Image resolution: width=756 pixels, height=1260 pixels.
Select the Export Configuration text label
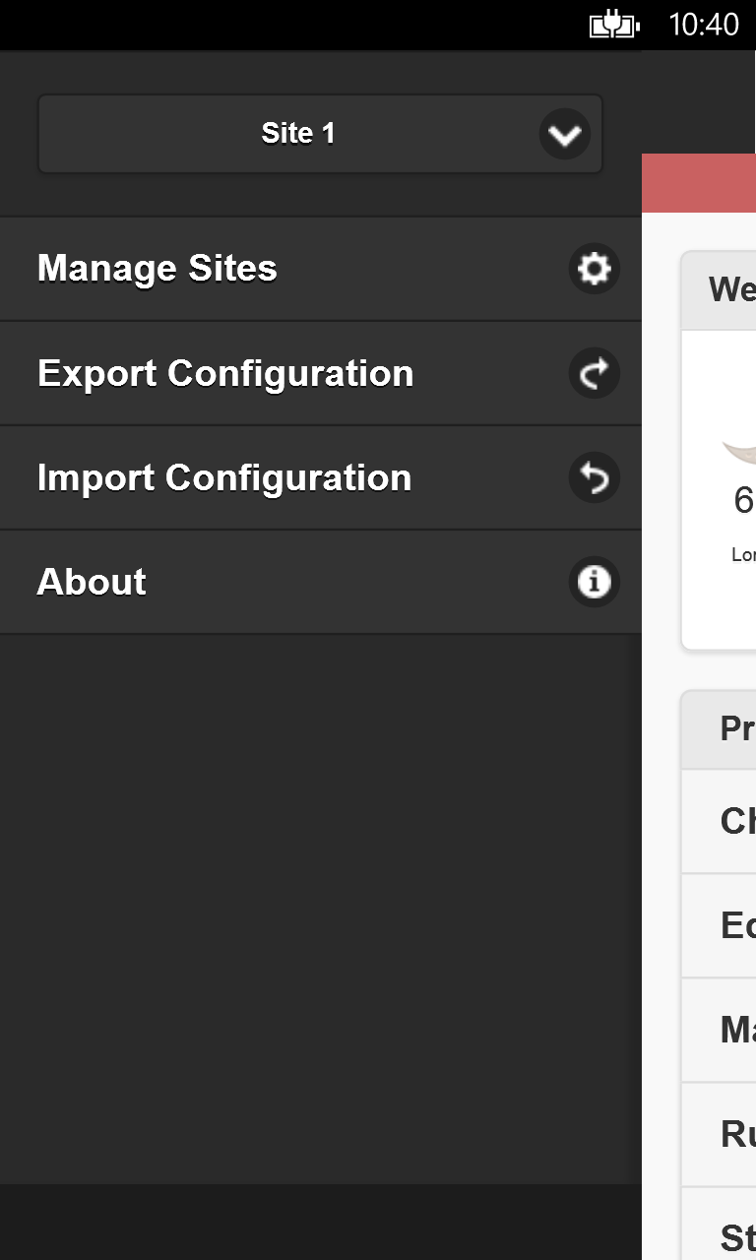[225, 373]
